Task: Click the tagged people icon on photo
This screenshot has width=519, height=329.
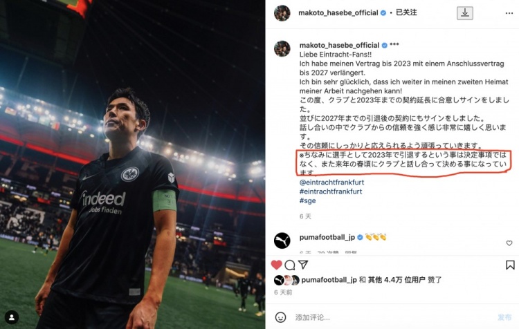Action: pos(12,317)
